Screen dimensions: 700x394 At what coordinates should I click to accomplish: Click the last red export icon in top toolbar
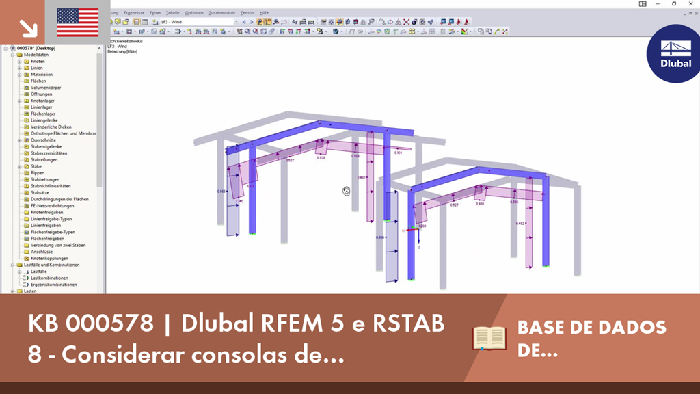point(467,21)
